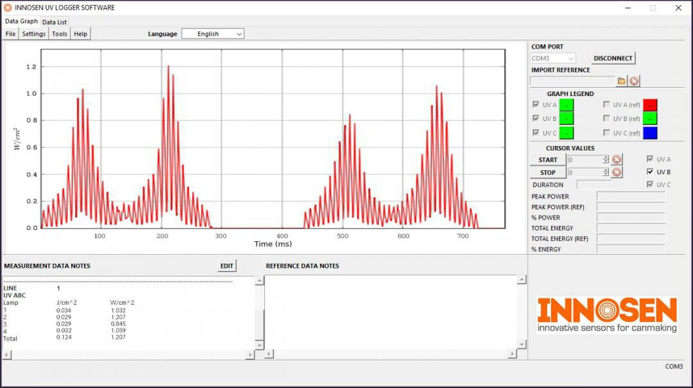Click EDIT for measurement data notes
The image size is (693, 388).
click(x=227, y=266)
